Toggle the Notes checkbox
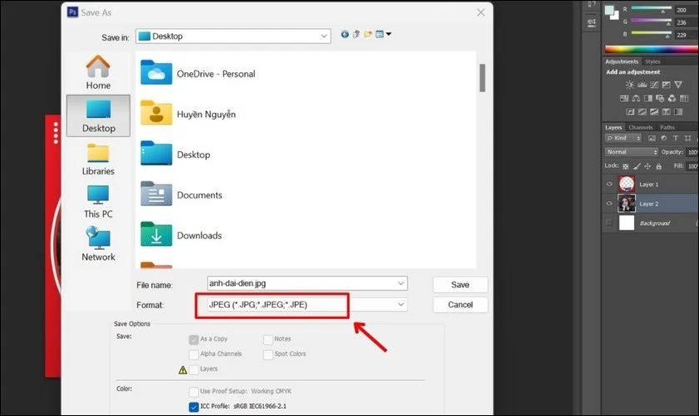This screenshot has width=699, height=416. click(268, 339)
